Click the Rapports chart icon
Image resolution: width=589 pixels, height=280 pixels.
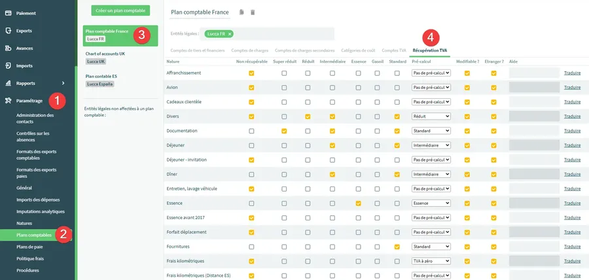pyautogui.click(x=8, y=83)
